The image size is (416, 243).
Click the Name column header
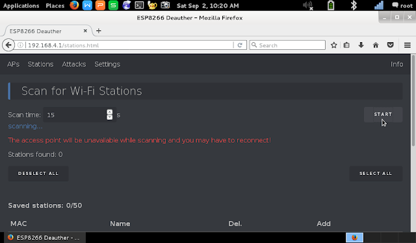[x=120, y=224]
